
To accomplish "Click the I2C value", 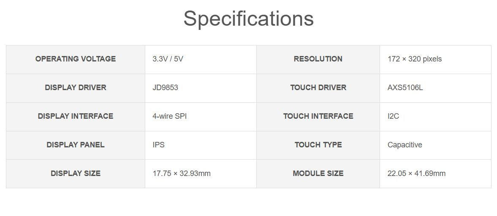I will click(x=393, y=116).
